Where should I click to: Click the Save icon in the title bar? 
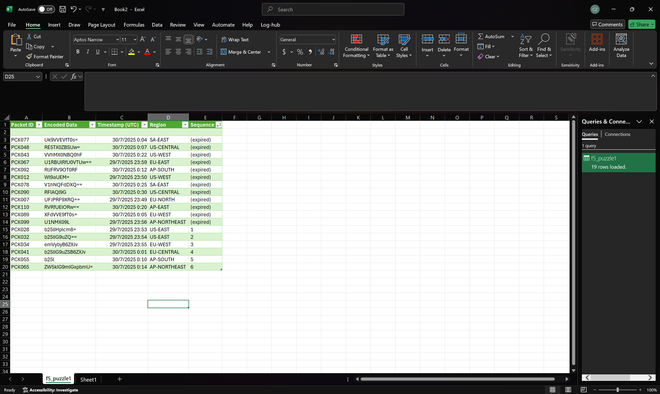(x=62, y=9)
